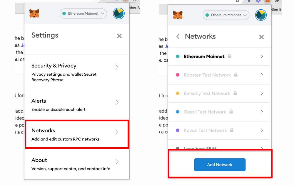This screenshot has width=294, height=186.
Task: Open the About settings entry
Action: [x=39, y=160]
